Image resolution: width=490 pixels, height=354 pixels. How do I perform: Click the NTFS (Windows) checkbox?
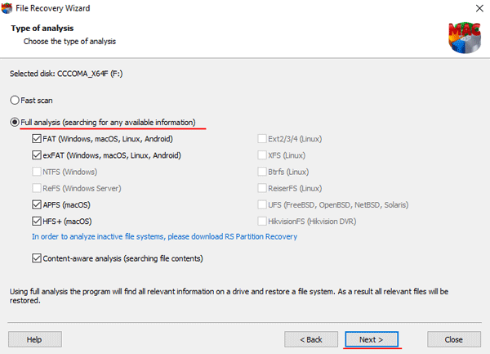37,172
